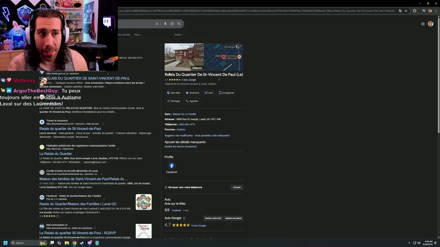
Task: Click phone number (450) 664-4711 link
Action: point(187,124)
